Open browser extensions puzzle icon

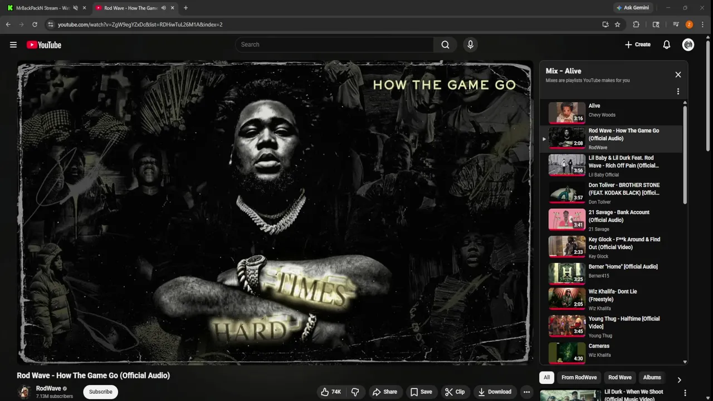tap(636, 25)
